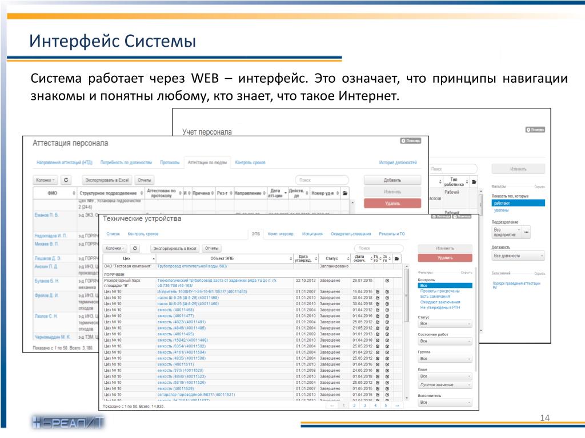Open the Все предприятие dropdown
Viewport: 585px width, 438px height.
[507, 232]
